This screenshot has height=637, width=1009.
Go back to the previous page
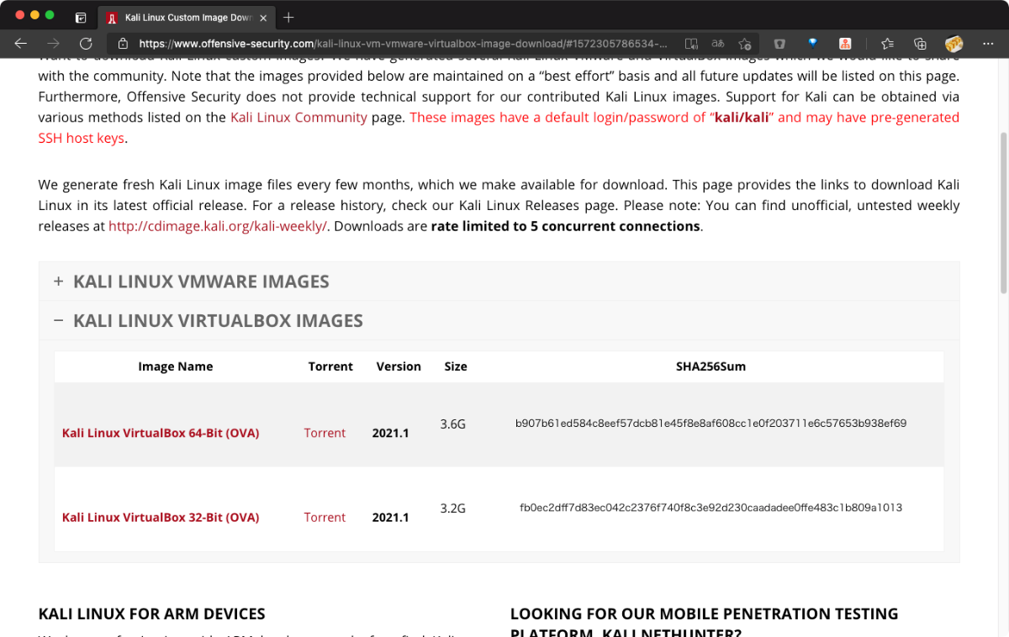pyautogui.click(x=21, y=44)
